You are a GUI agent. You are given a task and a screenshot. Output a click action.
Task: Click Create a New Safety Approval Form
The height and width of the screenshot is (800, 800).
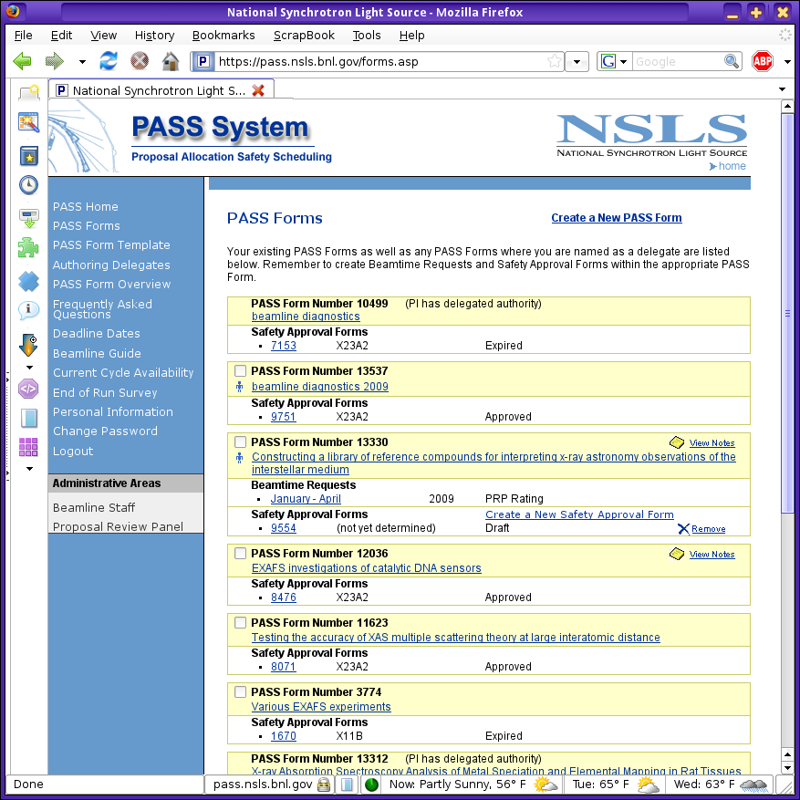tap(579, 514)
